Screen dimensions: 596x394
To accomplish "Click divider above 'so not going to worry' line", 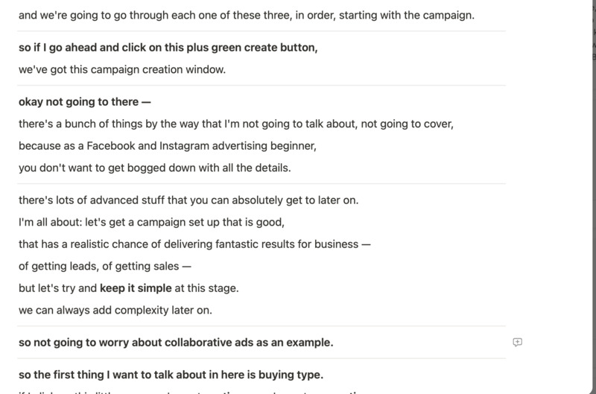I will click(261, 326).
